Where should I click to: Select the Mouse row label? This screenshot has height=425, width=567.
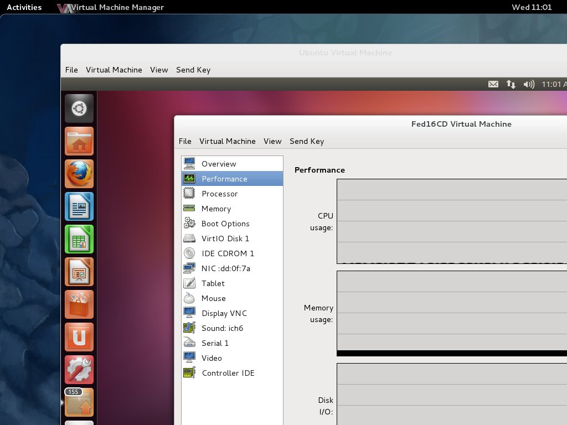coord(213,298)
